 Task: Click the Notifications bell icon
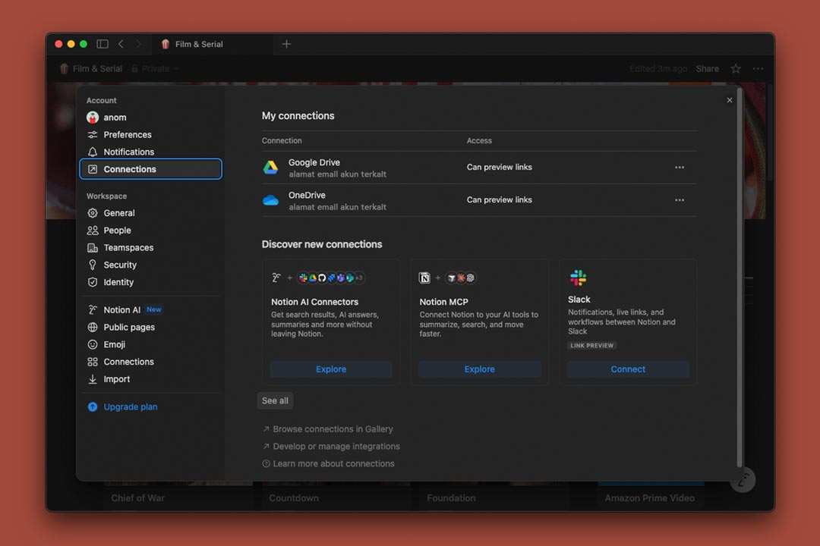(x=93, y=152)
